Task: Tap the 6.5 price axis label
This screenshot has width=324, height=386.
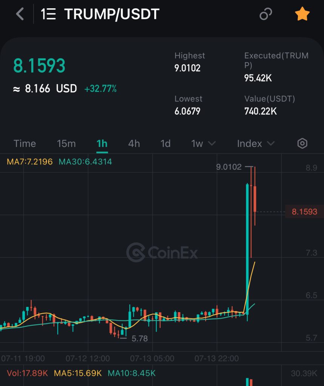Action: coord(312,295)
